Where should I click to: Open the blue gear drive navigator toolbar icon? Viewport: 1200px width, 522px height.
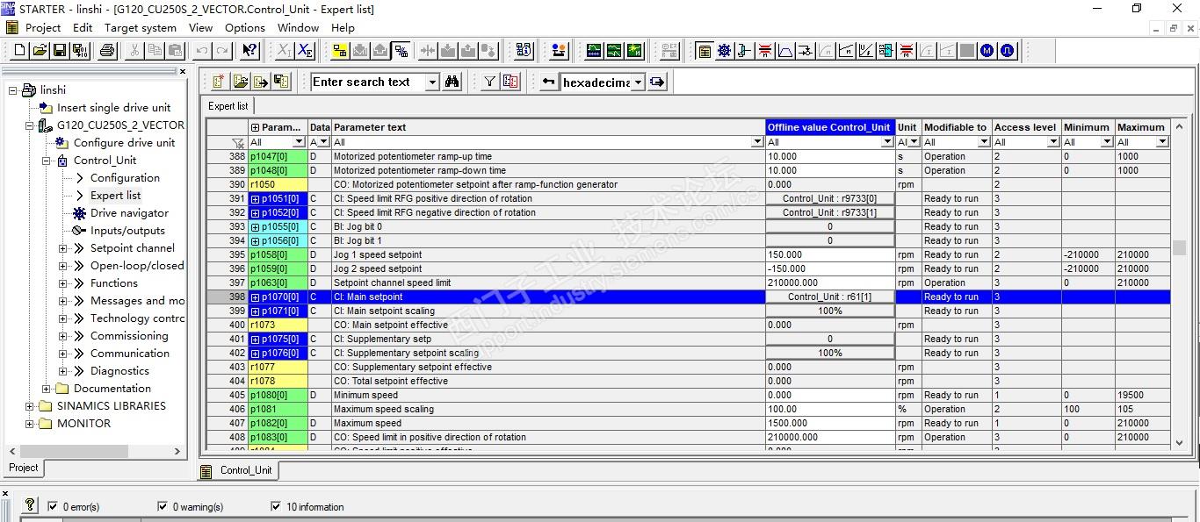[x=724, y=51]
